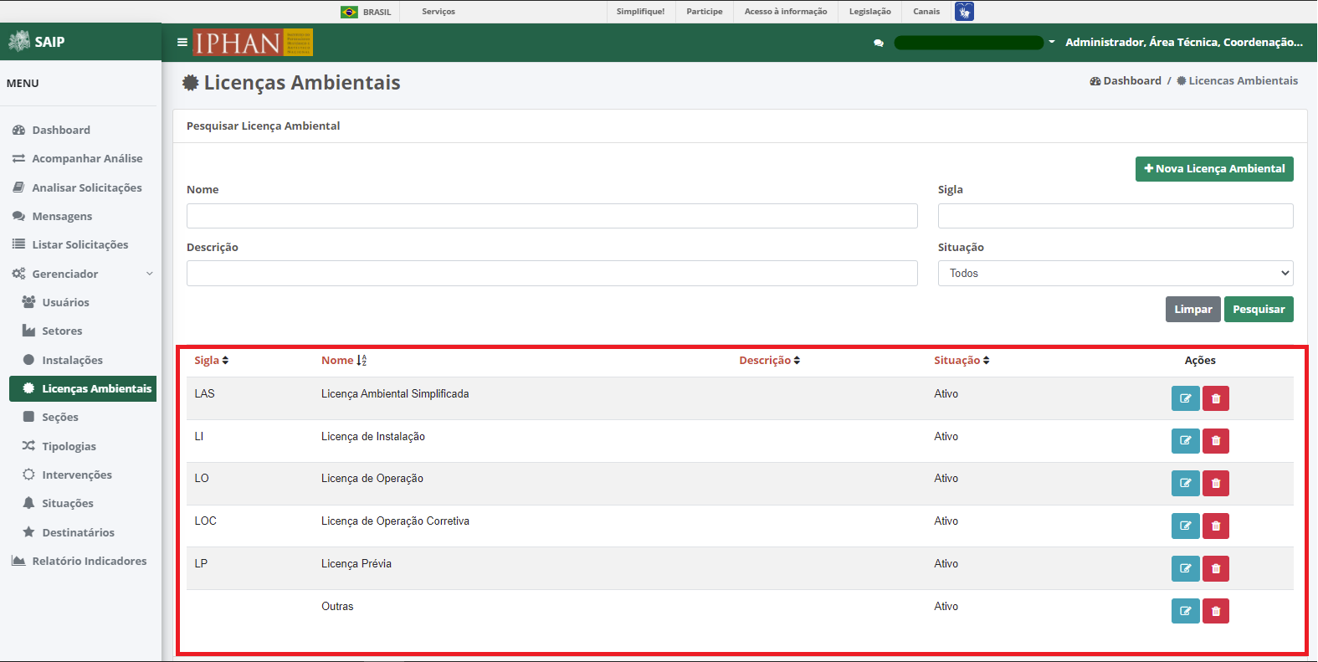
Task: Click the SAIP logo in sidebar
Action: point(37,42)
